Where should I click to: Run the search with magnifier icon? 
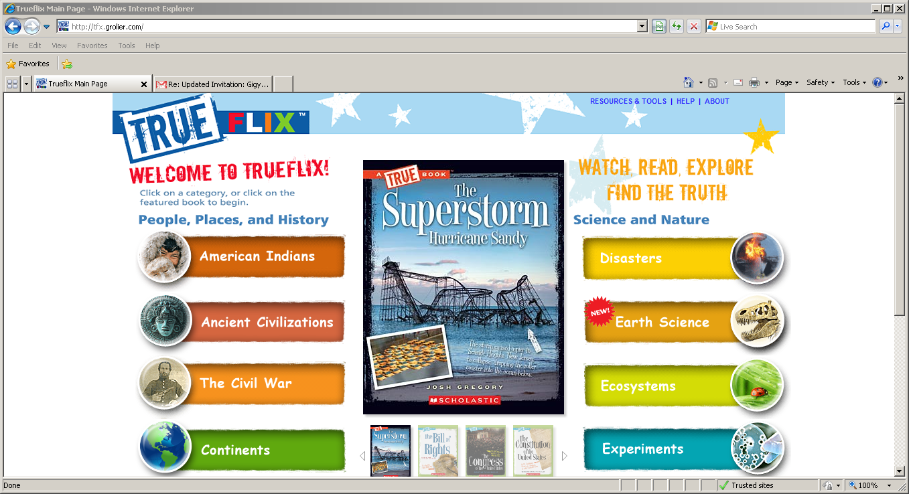886,27
